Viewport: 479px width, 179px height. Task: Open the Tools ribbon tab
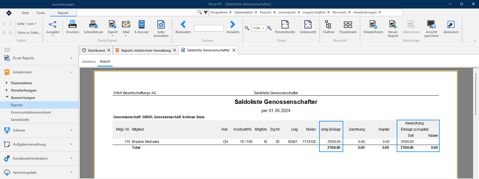point(41,13)
